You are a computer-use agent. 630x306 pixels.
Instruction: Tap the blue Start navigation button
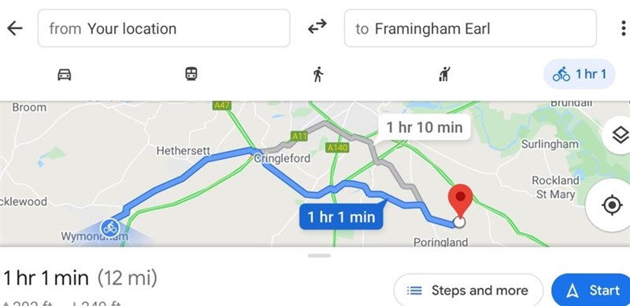591,290
